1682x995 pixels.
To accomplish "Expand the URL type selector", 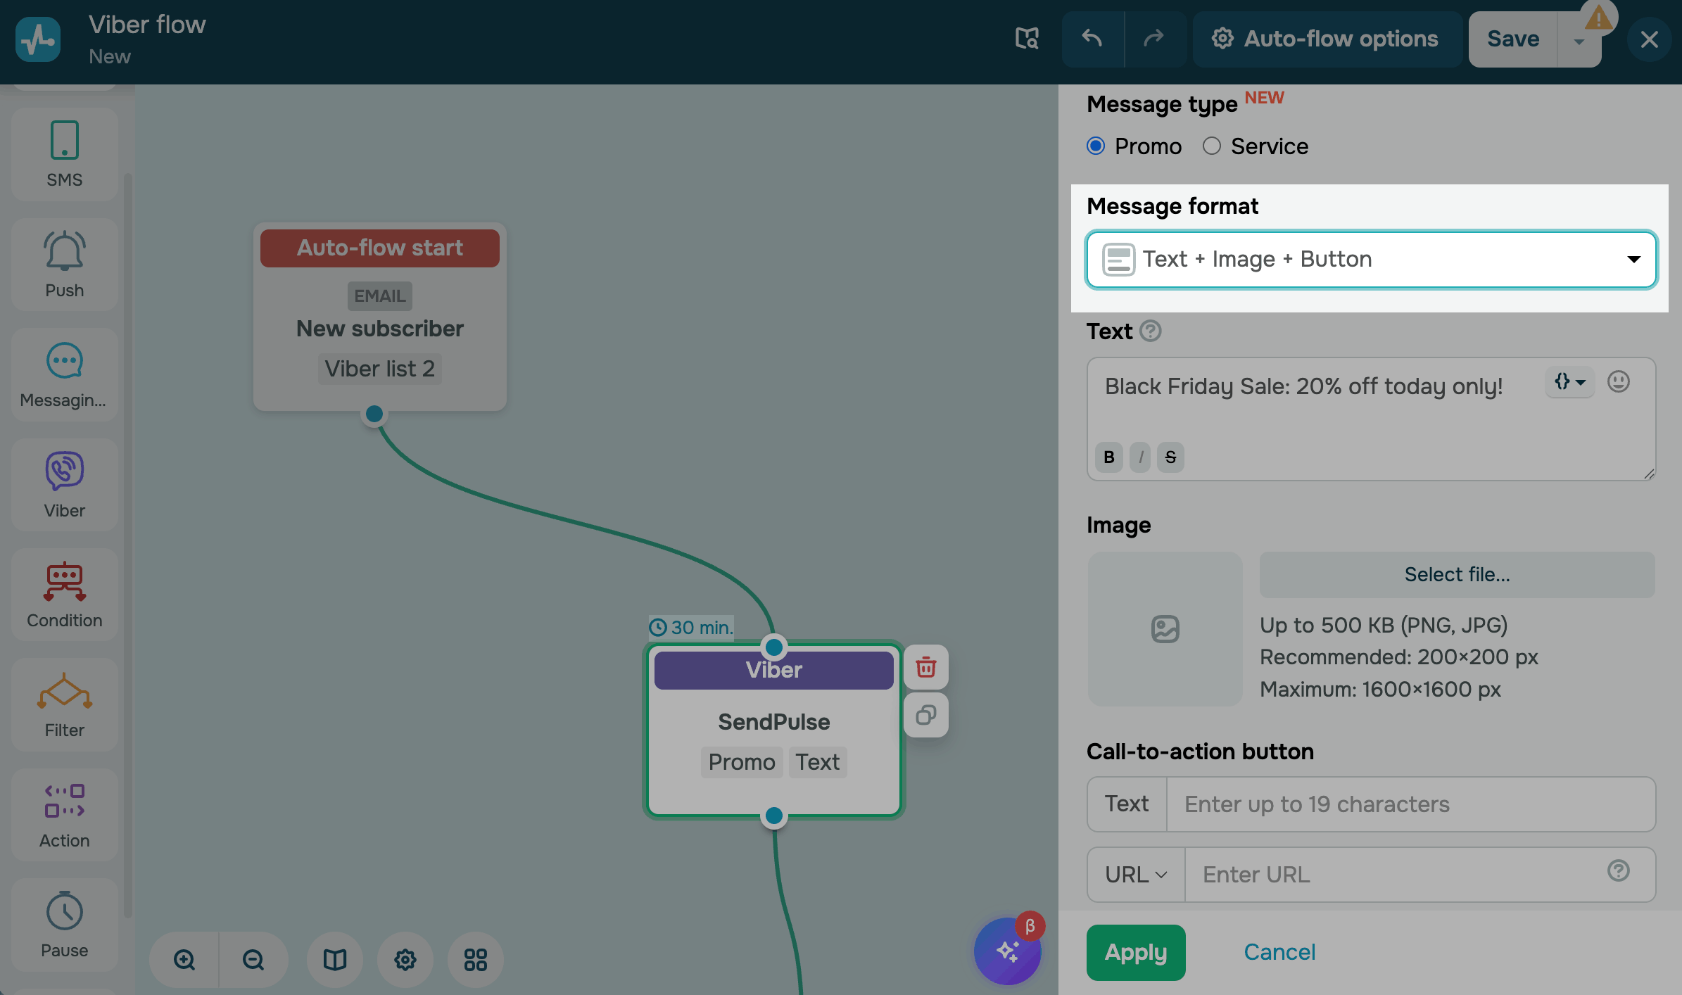I will click(x=1136, y=875).
